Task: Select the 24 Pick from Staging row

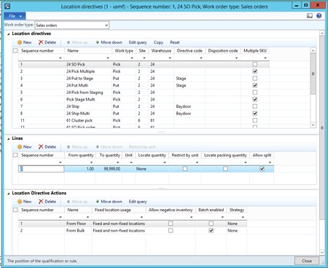Action: click(x=144, y=92)
